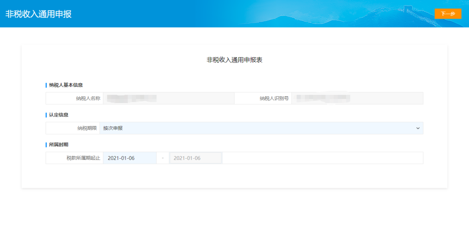Click the disabled end date field
Screen dimensions: 469x225
[x=195, y=158]
